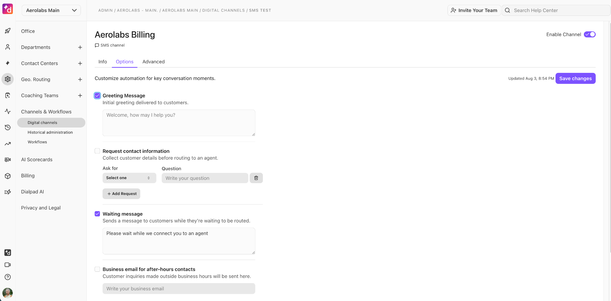Click the search magnifier icon
The width and height of the screenshot is (611, 301).
tap(507, 10)
